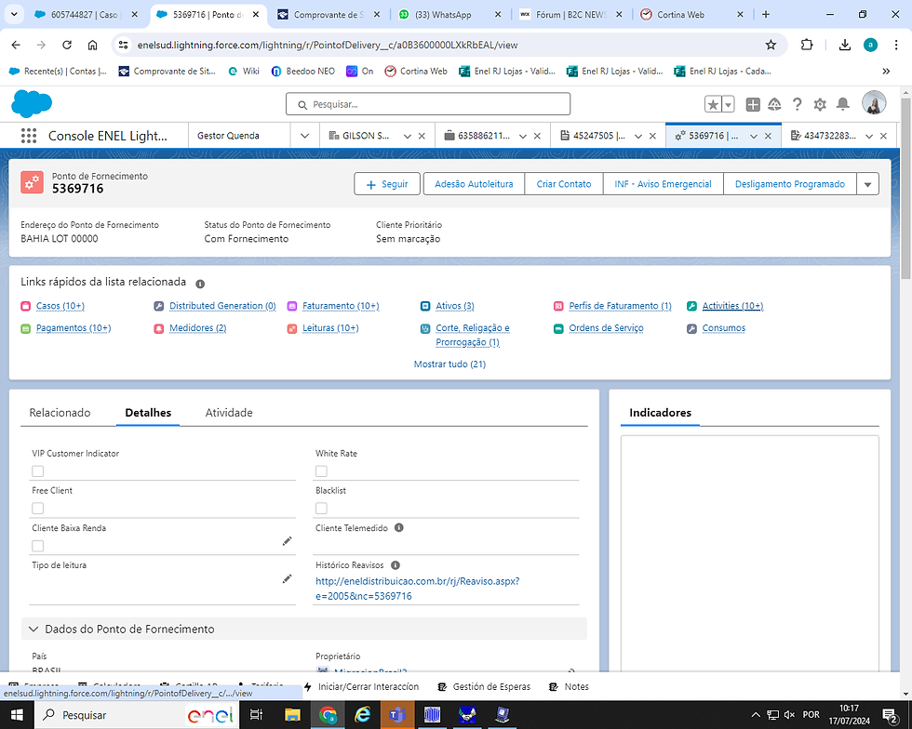Open 5369716 tab actions chevron
912x729 pixels.
coord(753,136)
